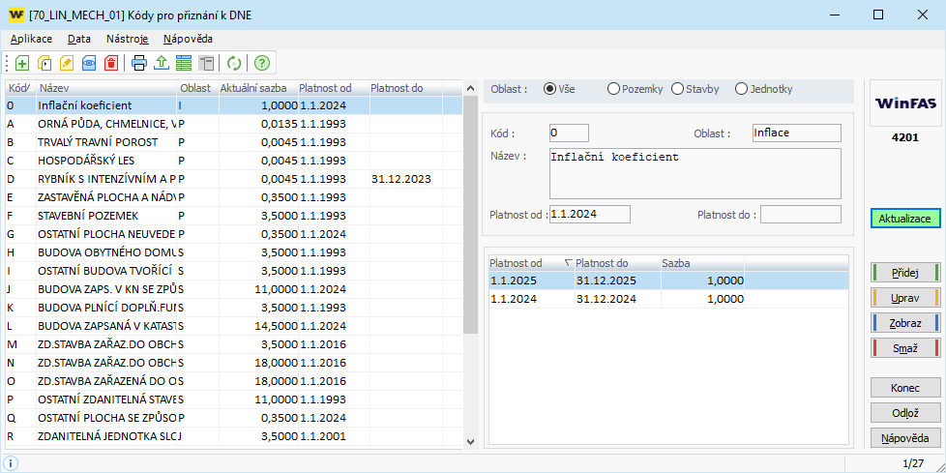
Task: Select row RYBNÍK S INTENZÍVNÍM
Action: tap(233, 179)
